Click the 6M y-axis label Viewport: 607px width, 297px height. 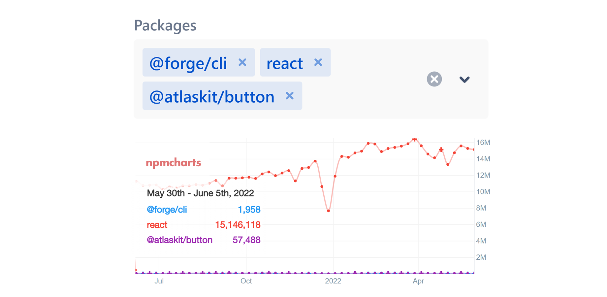coord(481,224)
